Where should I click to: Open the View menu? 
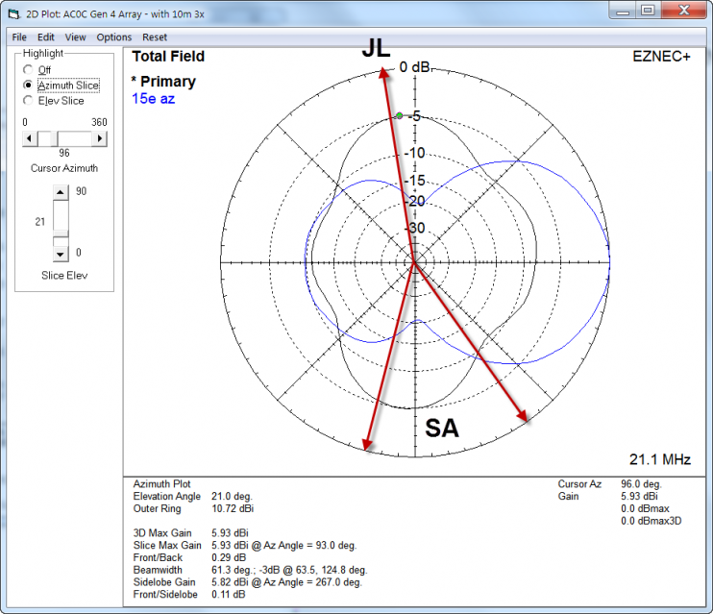[75, 37]
